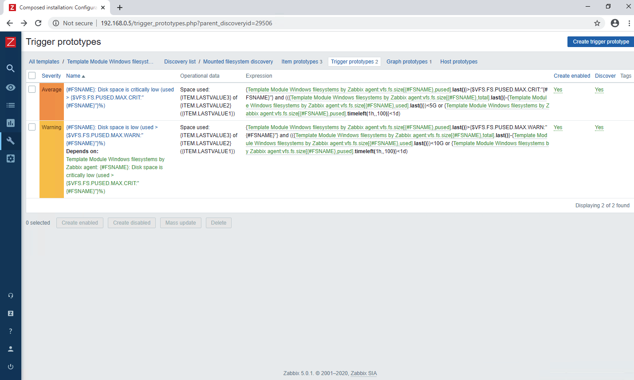Click Create trigger prototype button
Screen dimensions: 634x380
point(601,42)
